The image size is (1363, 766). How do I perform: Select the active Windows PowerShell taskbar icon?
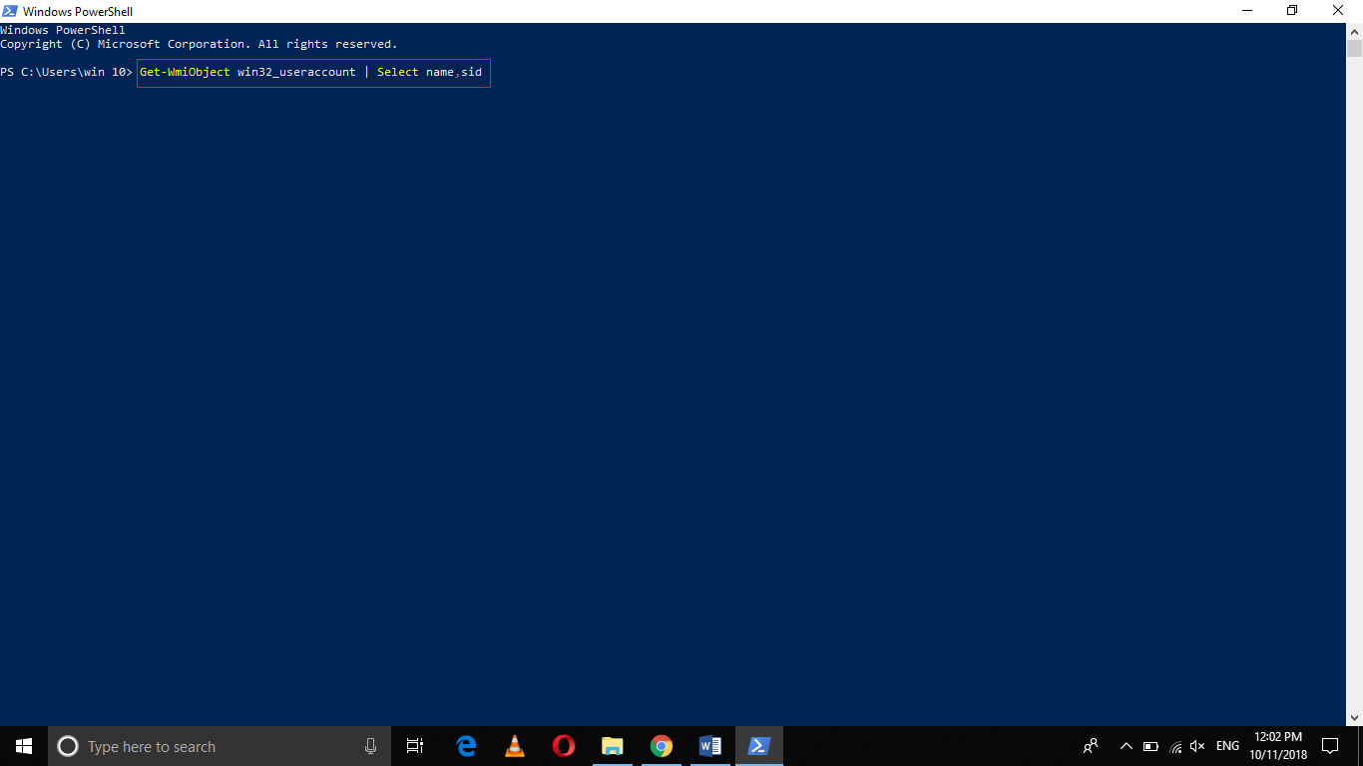click(x=758, y=745)
